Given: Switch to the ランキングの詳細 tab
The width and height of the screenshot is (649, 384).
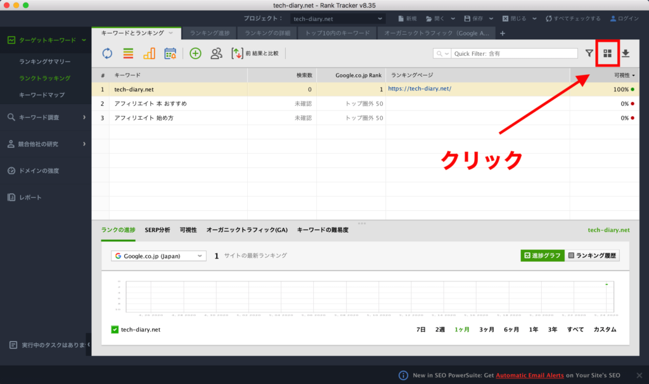Looking at the screenshot, I should coord(267,33).
